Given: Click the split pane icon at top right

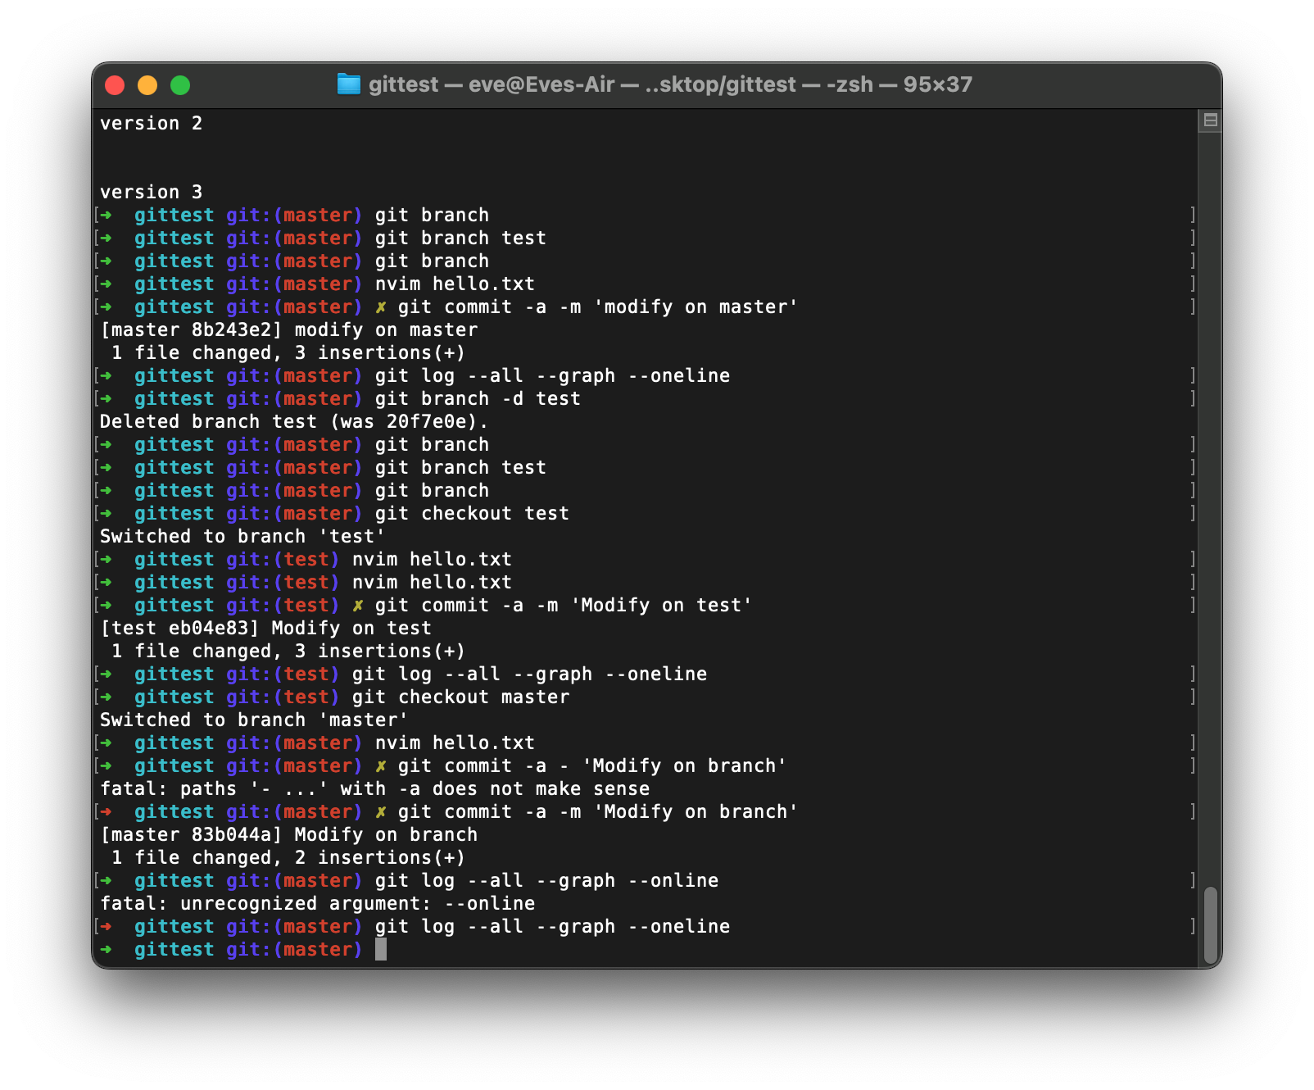Looking at the screenshot, I should point(1210,120).
